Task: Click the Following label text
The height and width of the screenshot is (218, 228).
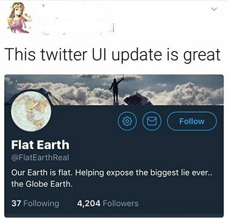Action: [41, 204]
